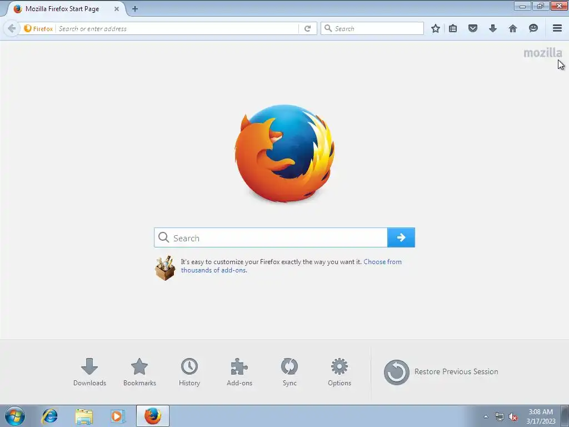This screenshot has width=569, height=427.
Task: Open the hamburger menu
Action: [557, 28]
